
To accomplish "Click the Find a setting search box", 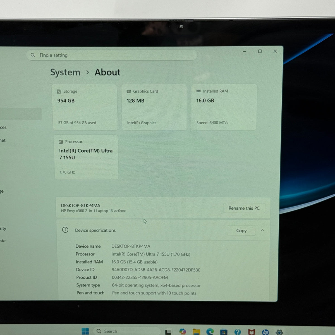I will (112, 55).
